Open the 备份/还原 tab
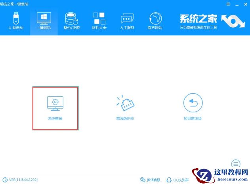 point(72,21)
